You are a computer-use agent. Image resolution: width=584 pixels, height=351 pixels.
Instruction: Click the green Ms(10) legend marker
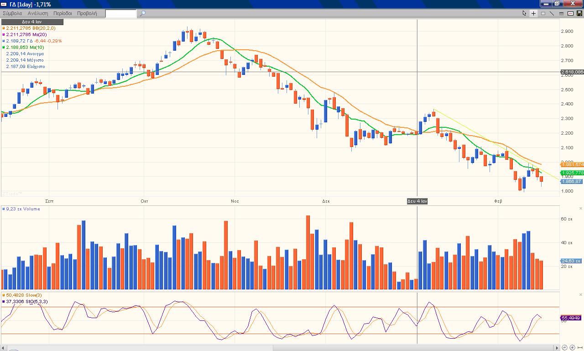tap(4, 47)
